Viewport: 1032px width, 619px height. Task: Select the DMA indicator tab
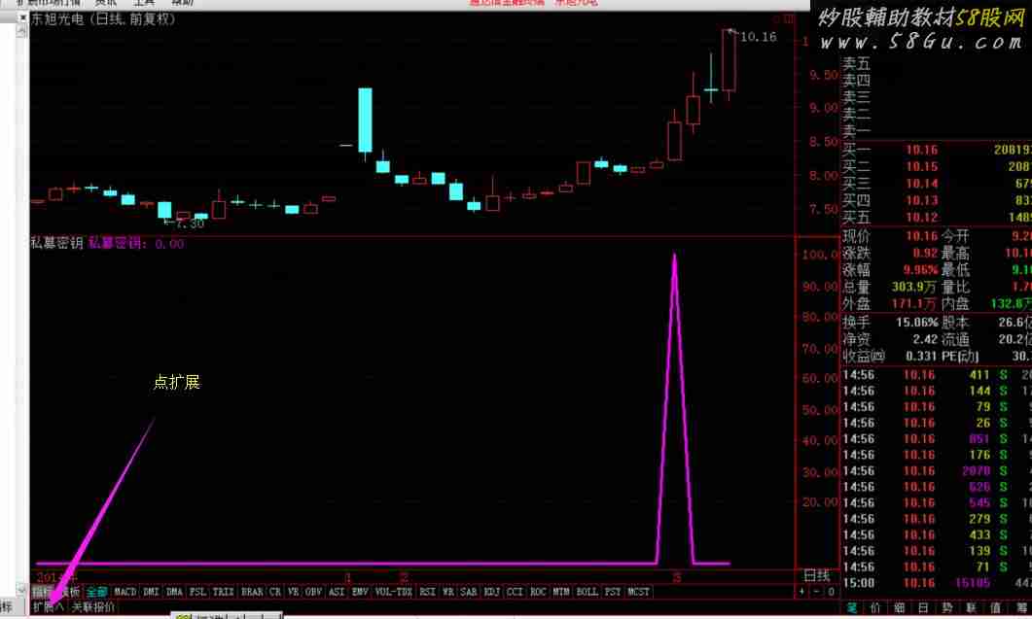(x=174, y=592)
